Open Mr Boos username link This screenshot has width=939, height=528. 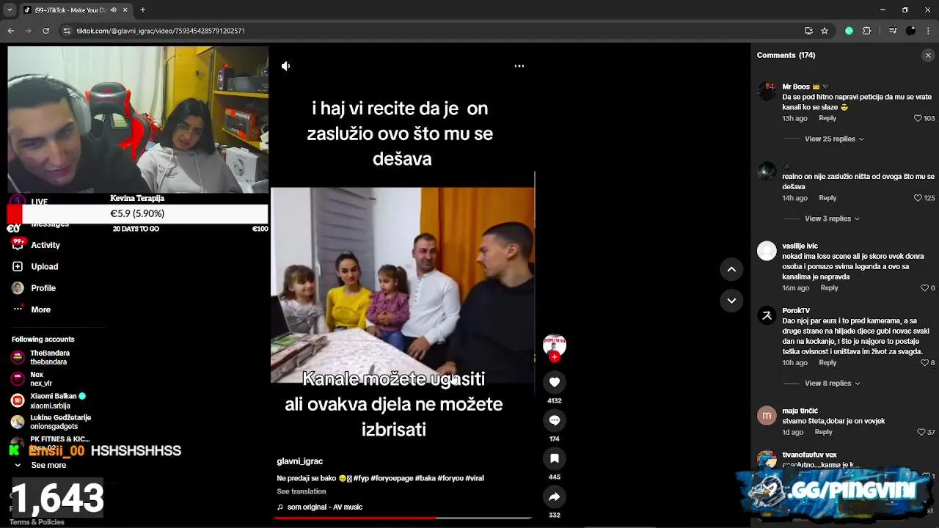pyautogui.click(x=796, y=87)
